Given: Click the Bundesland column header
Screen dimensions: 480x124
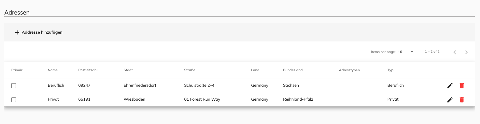Looking at the screenshot, I should pos(293,70).
